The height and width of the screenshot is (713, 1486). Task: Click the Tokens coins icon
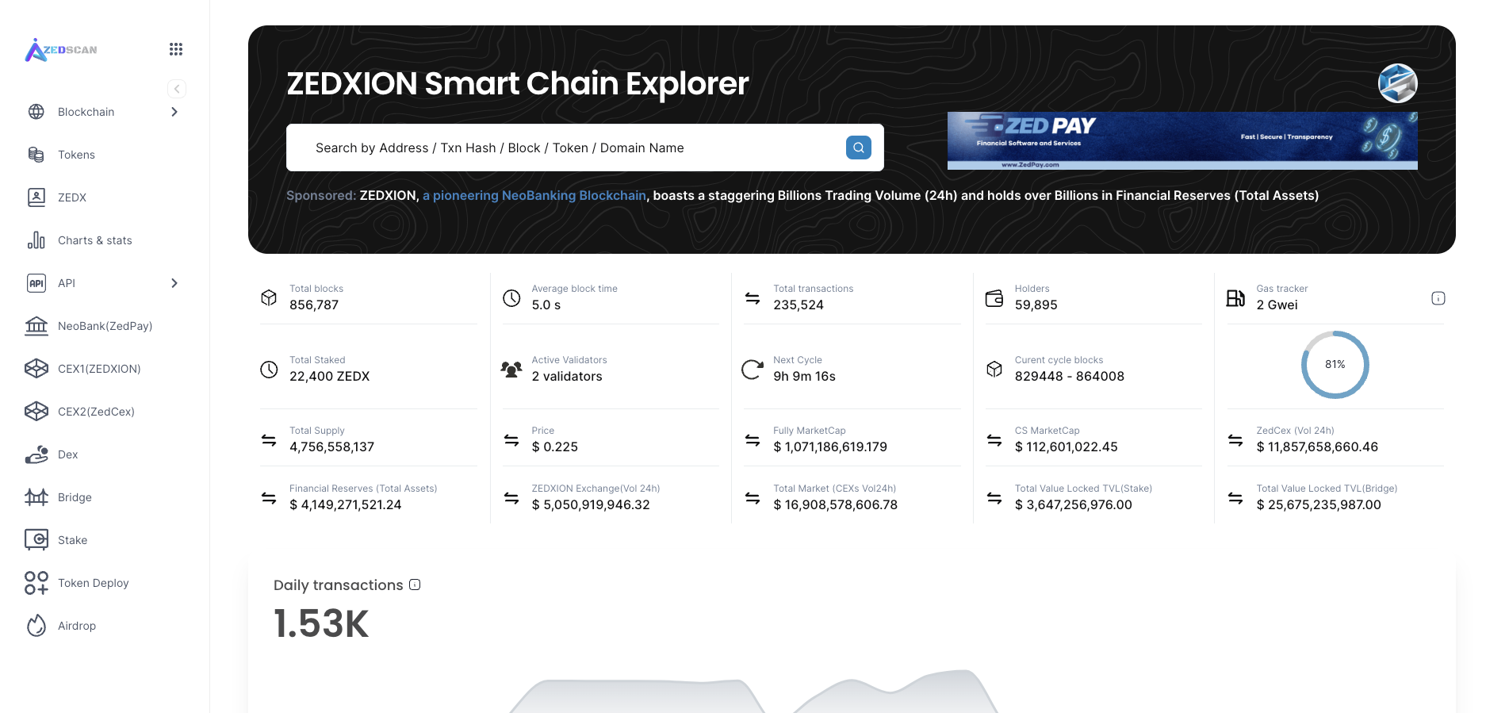pyautogui.click(x=36, y=155)
